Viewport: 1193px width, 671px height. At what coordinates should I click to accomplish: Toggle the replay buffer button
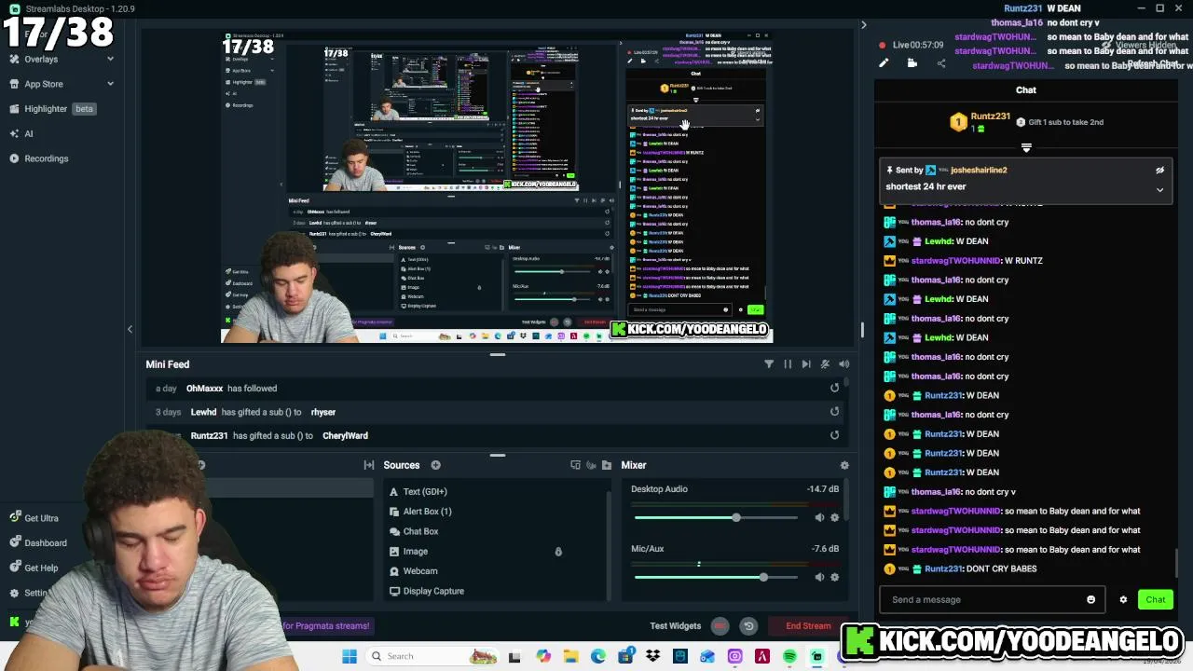(747, 626)
